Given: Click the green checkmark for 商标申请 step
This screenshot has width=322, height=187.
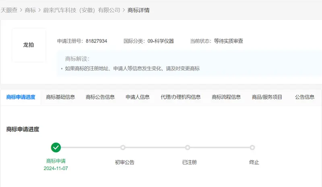Looking at the screenshot, I should [56, 147].
